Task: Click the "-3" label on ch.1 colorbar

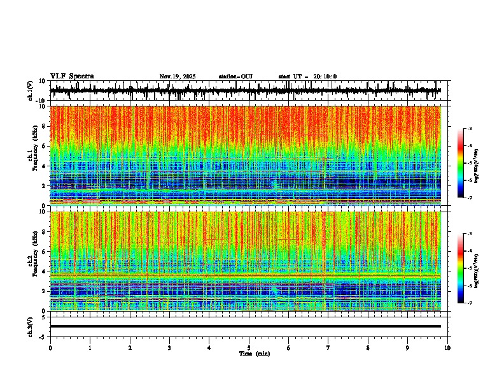Action: click(x=469, y=128)
